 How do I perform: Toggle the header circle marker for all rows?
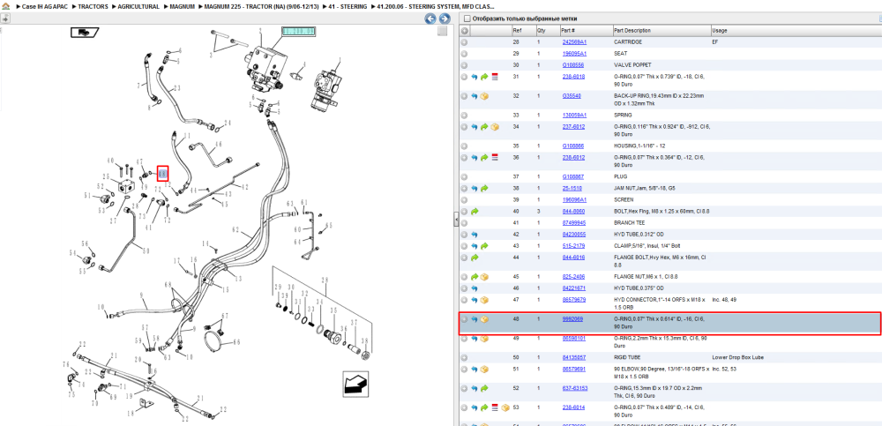464,31
